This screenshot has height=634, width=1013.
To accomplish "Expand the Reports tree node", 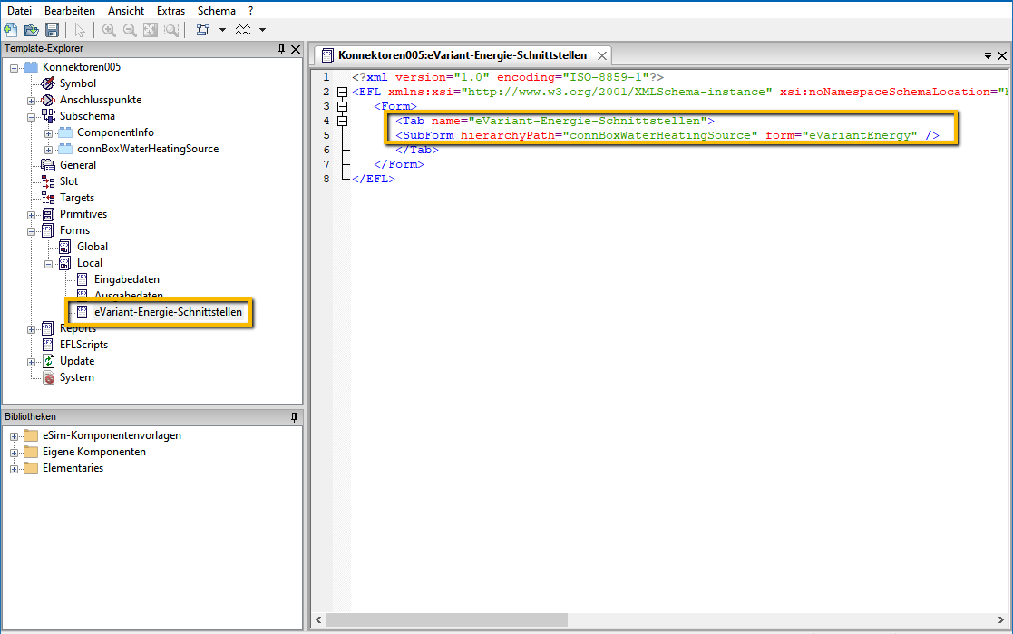I will click(31, 329).
